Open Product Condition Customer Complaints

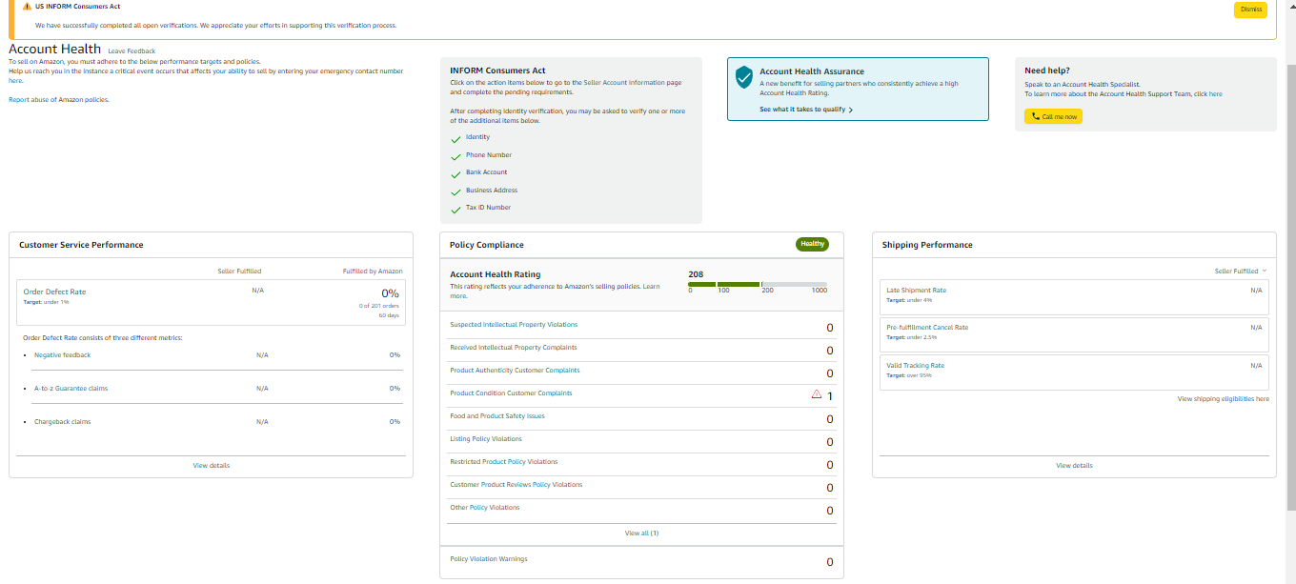pos(511,393)
